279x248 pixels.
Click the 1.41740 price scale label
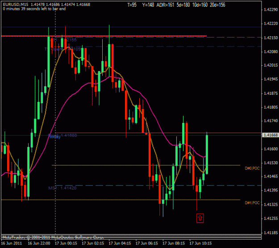[x=271, y=121]
